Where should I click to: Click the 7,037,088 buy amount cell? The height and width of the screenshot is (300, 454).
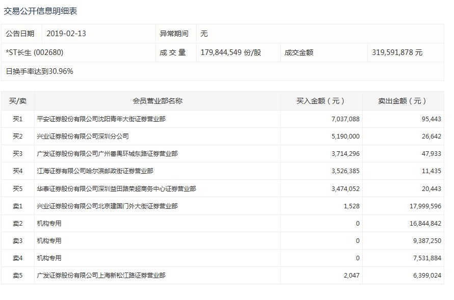(345, 119)
